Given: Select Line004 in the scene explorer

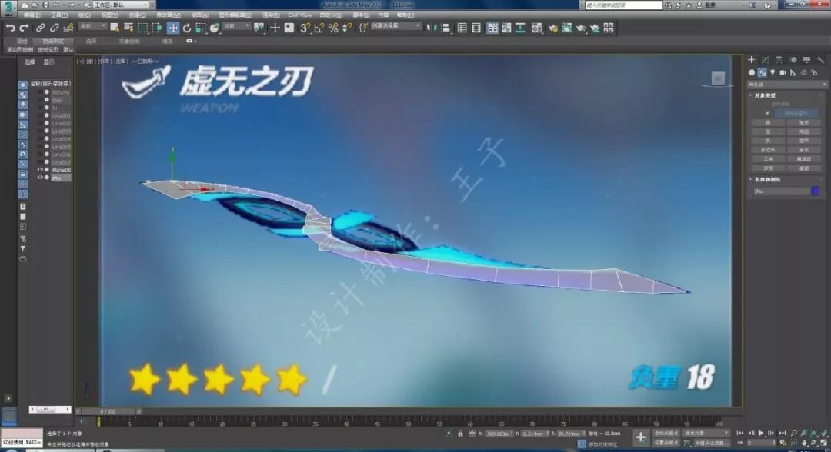Looking at the screenshot, I should pos(61,138).
